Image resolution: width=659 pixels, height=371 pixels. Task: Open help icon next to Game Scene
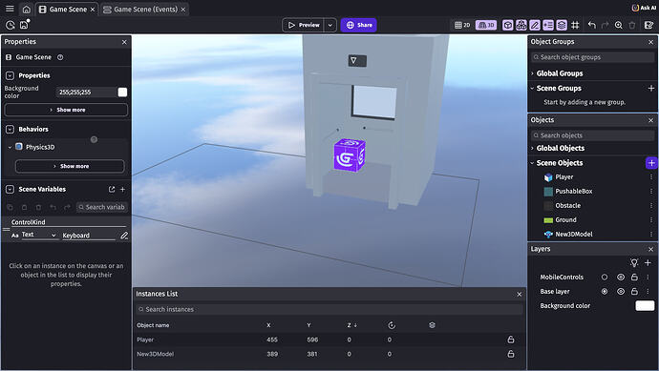(60, 57)
